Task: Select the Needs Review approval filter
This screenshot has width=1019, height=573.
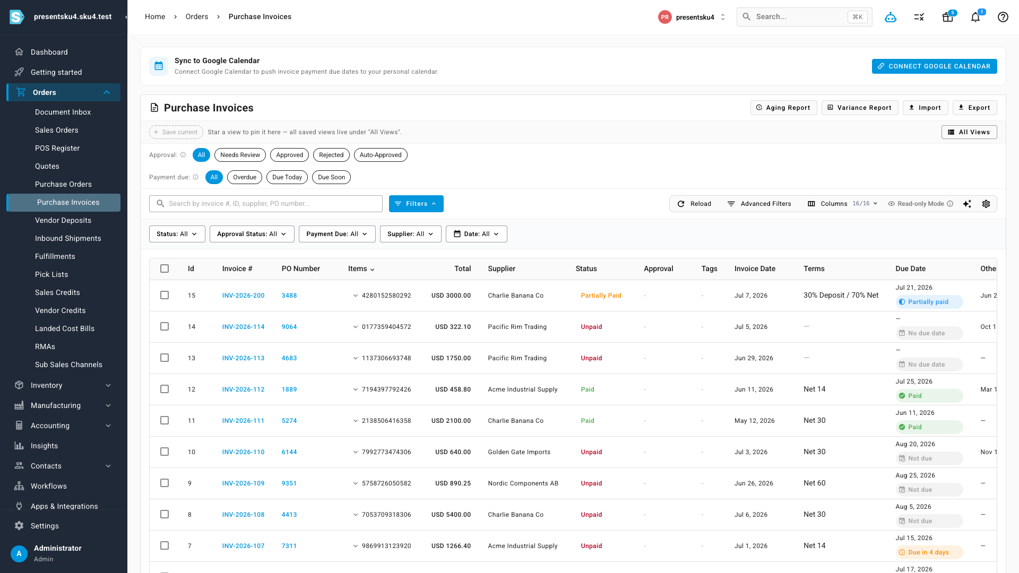Action: [240, 155]
